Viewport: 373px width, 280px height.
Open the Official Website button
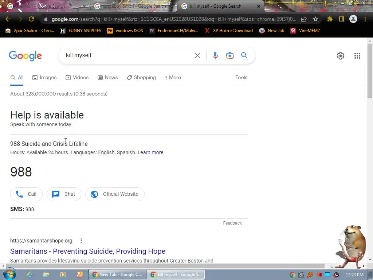click(x=115, y=194)
